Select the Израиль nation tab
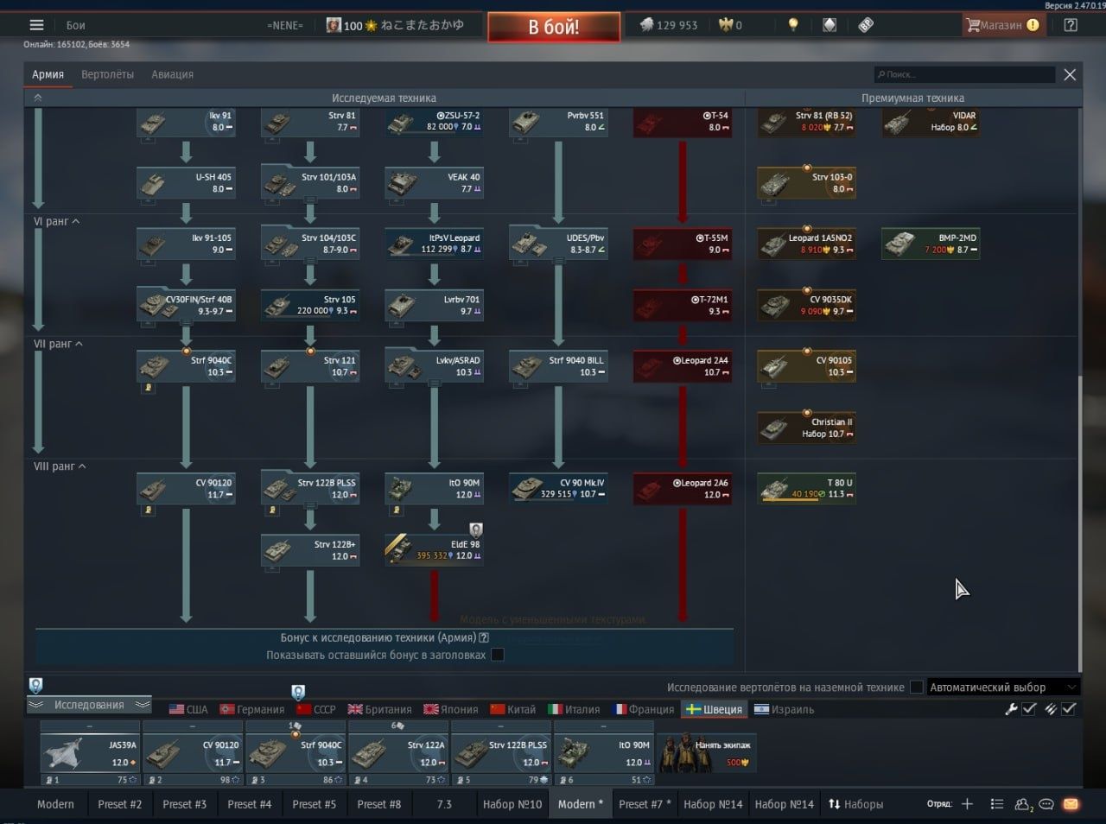The image size is (1106, 824). pyautogui.click(x=784, y=709)
